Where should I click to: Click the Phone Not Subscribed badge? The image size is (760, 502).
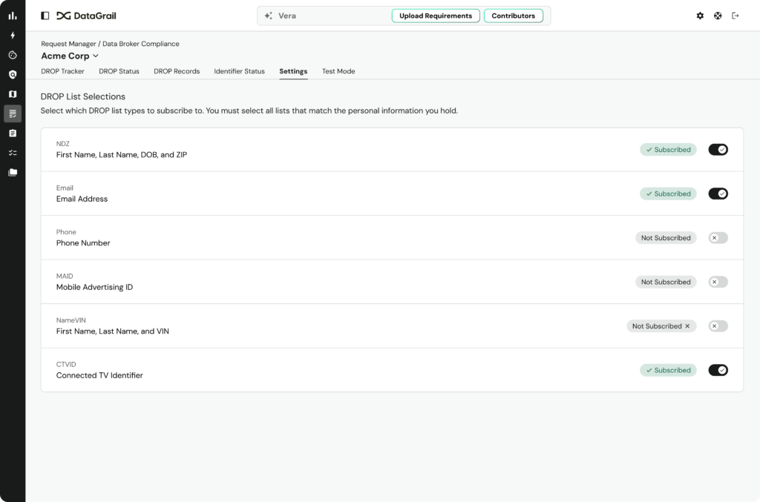(666, 238)
